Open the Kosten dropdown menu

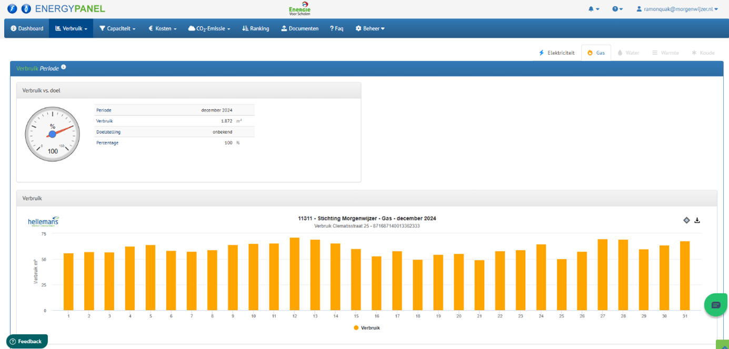tap(162, 28)
